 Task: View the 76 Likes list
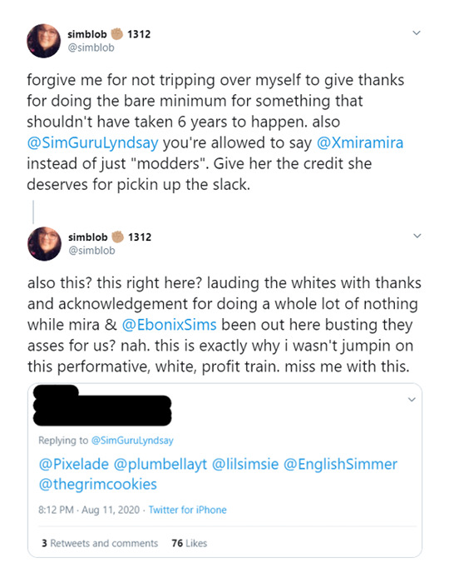click(190, 543)
